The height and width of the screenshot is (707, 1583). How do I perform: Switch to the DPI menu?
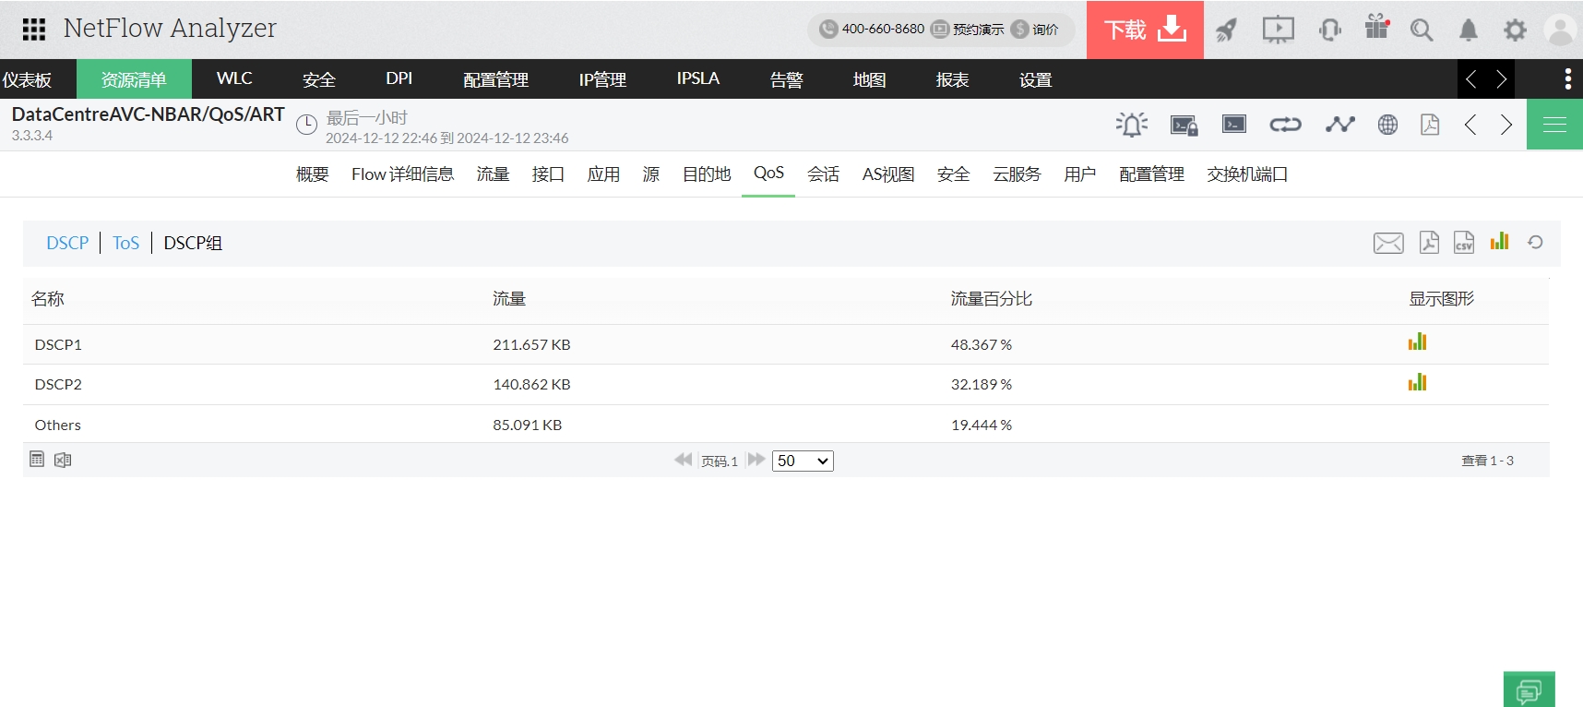pyautogui.click(x=399, y=79)
